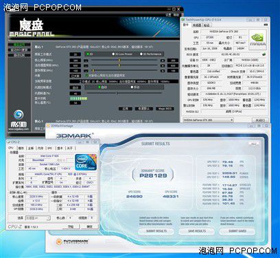The image size is (280, 258).
Task: Toggle the core/shader frequency link checkbox
Action: pyautogui.click(x=86, y=76)
